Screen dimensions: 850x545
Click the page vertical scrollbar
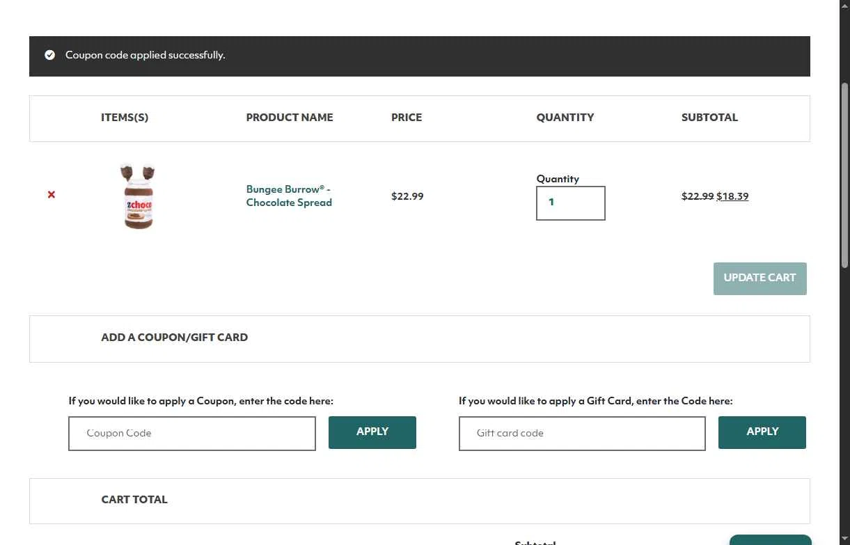click(x=845, y=174)
